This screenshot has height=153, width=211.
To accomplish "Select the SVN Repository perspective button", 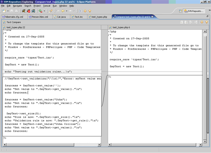I will click(x=194, y=11).
